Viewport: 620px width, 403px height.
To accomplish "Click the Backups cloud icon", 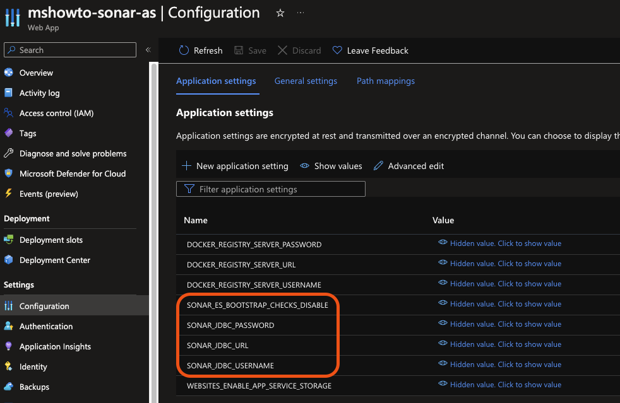I will pyautogui.click(x=9, y=387).
